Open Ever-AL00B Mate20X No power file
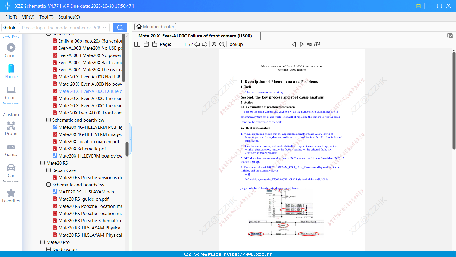Image resolution: width=456 pixels, height=257 pixels. pyautogui.click(x=87, y=55)
